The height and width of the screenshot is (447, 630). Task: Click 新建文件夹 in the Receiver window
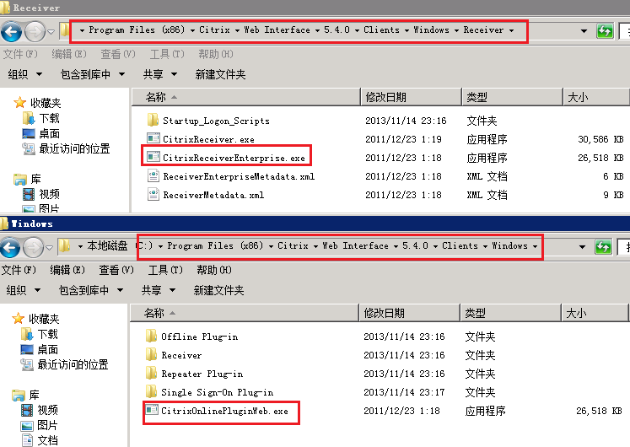coord(220,74)
